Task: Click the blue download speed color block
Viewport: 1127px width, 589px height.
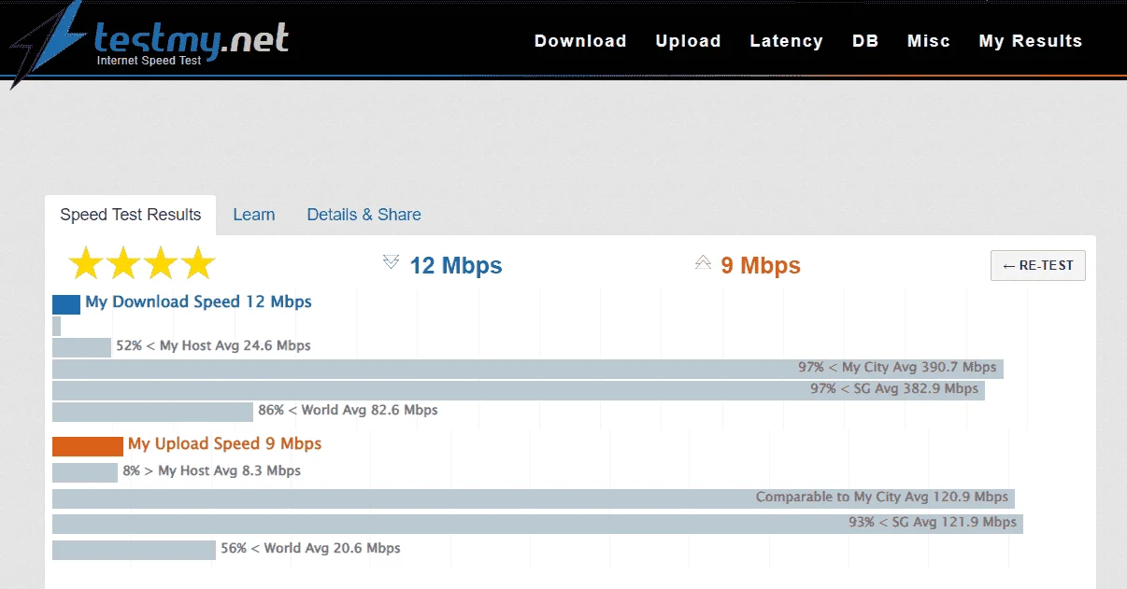Action: click(x=66, y=304)
